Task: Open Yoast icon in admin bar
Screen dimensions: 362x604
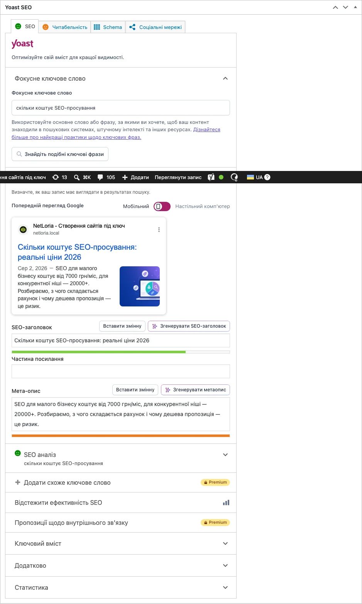Action: (211, 177)
